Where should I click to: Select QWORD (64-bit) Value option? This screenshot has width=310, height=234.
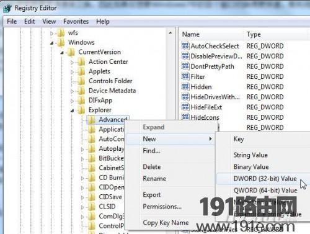click(x=263, y=191)
